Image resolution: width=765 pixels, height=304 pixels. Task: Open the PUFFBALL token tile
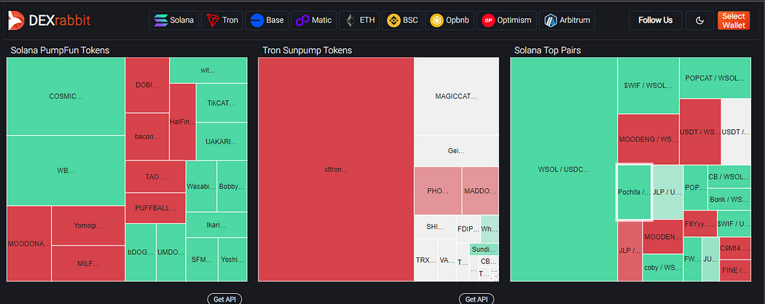tap(156, 208)
